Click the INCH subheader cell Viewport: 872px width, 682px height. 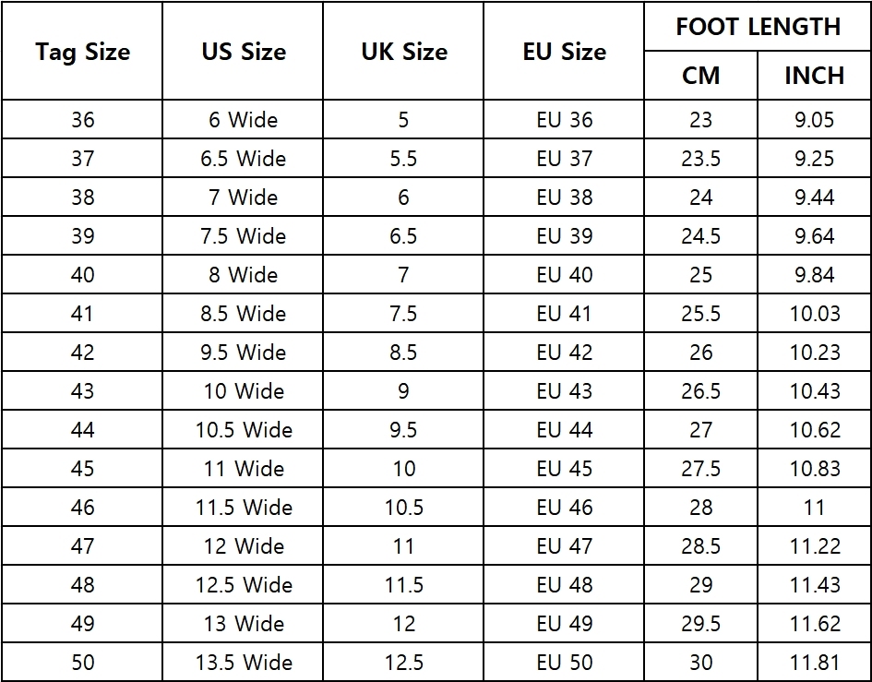tap(814, 76)
